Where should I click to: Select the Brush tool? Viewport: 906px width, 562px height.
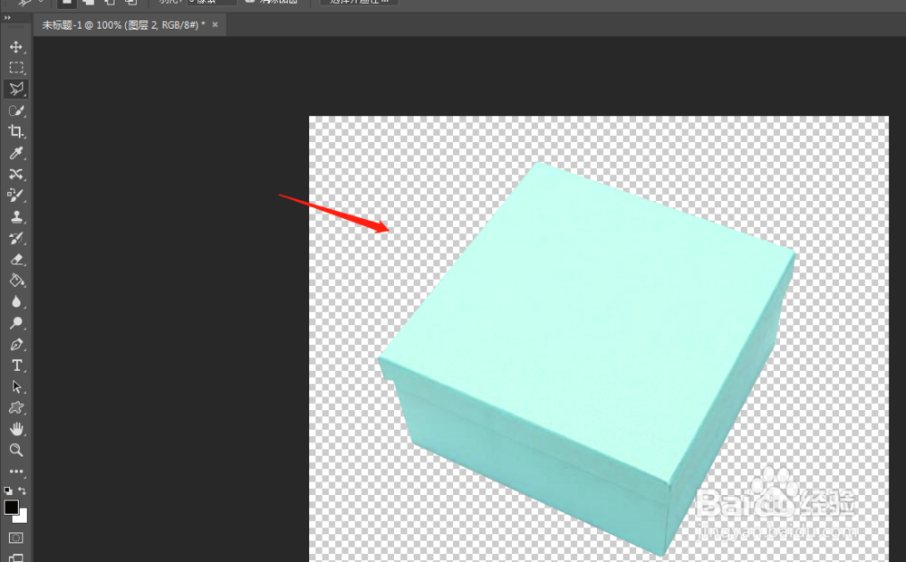16,195
